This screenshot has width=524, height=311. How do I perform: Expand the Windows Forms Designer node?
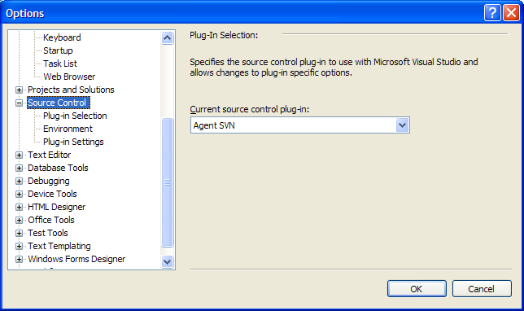coord(19,260)
